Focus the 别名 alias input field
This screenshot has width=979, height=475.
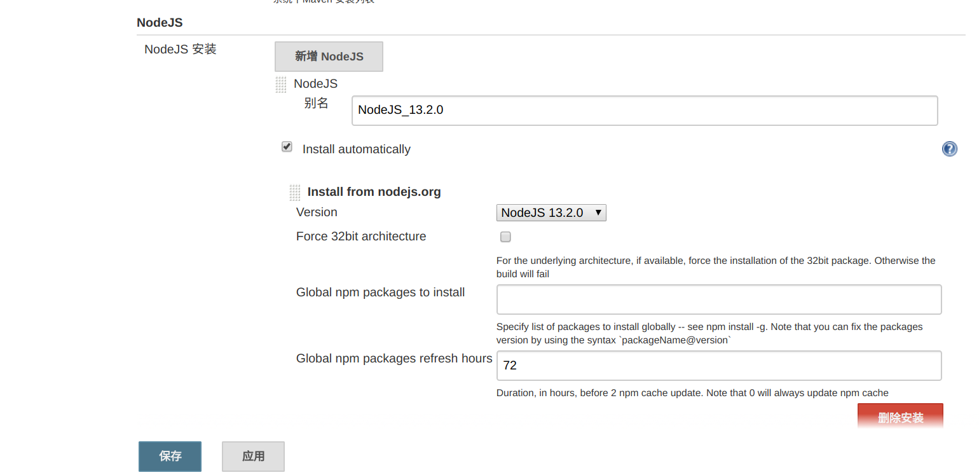click(644, 111)
